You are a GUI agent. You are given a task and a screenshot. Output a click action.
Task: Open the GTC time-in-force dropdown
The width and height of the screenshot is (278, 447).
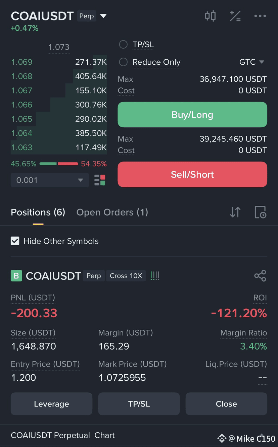coord(252,62)
